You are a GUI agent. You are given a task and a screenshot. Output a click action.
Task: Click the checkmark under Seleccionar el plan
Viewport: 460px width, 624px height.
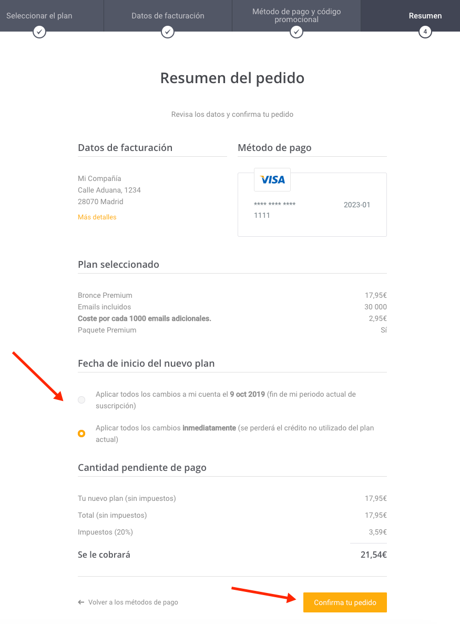click(39, 32)
